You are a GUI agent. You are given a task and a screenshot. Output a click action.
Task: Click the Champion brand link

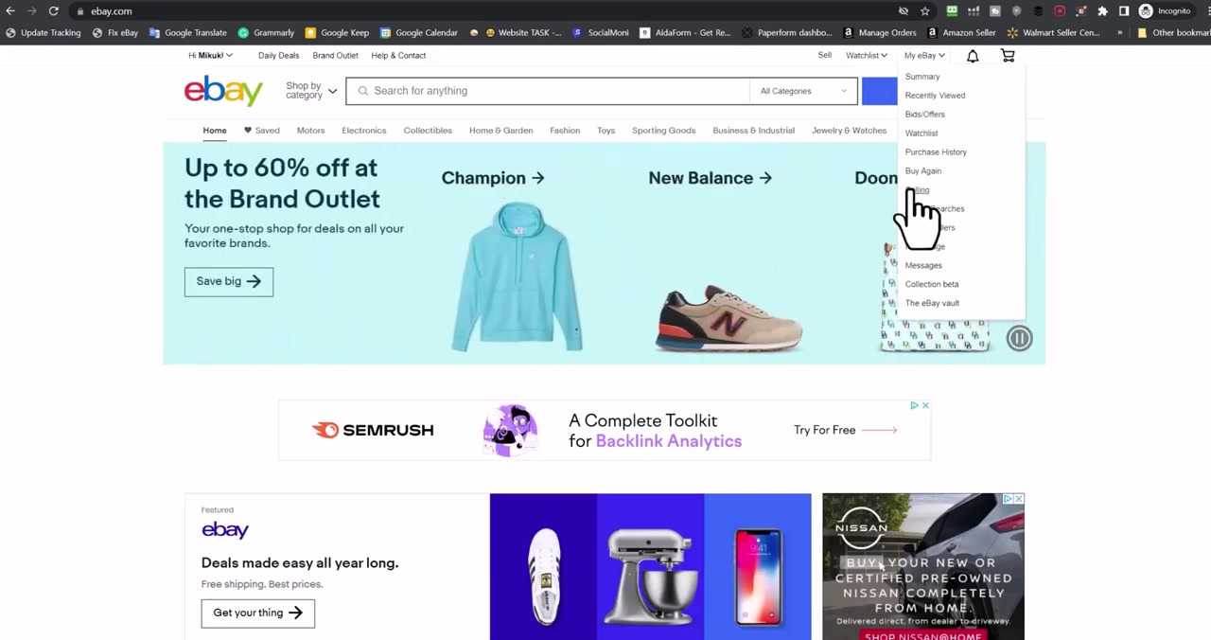coord(493,178)
